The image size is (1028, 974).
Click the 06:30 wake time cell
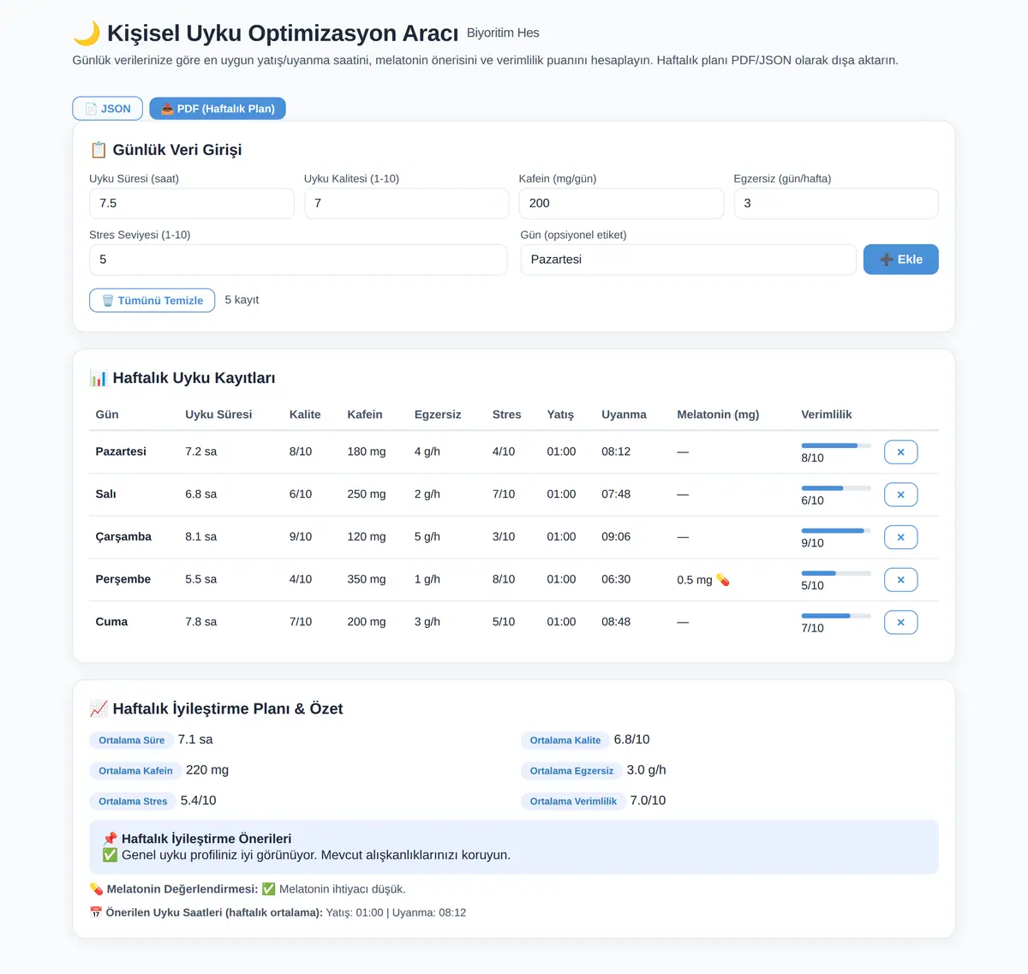616,580
